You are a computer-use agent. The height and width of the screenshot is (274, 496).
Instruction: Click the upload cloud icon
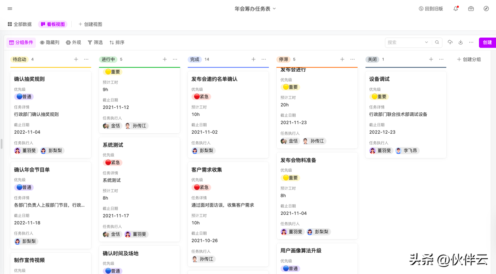[x=450, y=42]
